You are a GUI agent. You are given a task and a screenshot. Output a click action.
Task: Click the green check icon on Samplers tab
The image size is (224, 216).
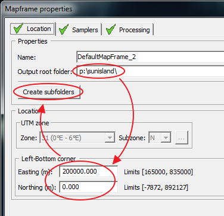64,29
